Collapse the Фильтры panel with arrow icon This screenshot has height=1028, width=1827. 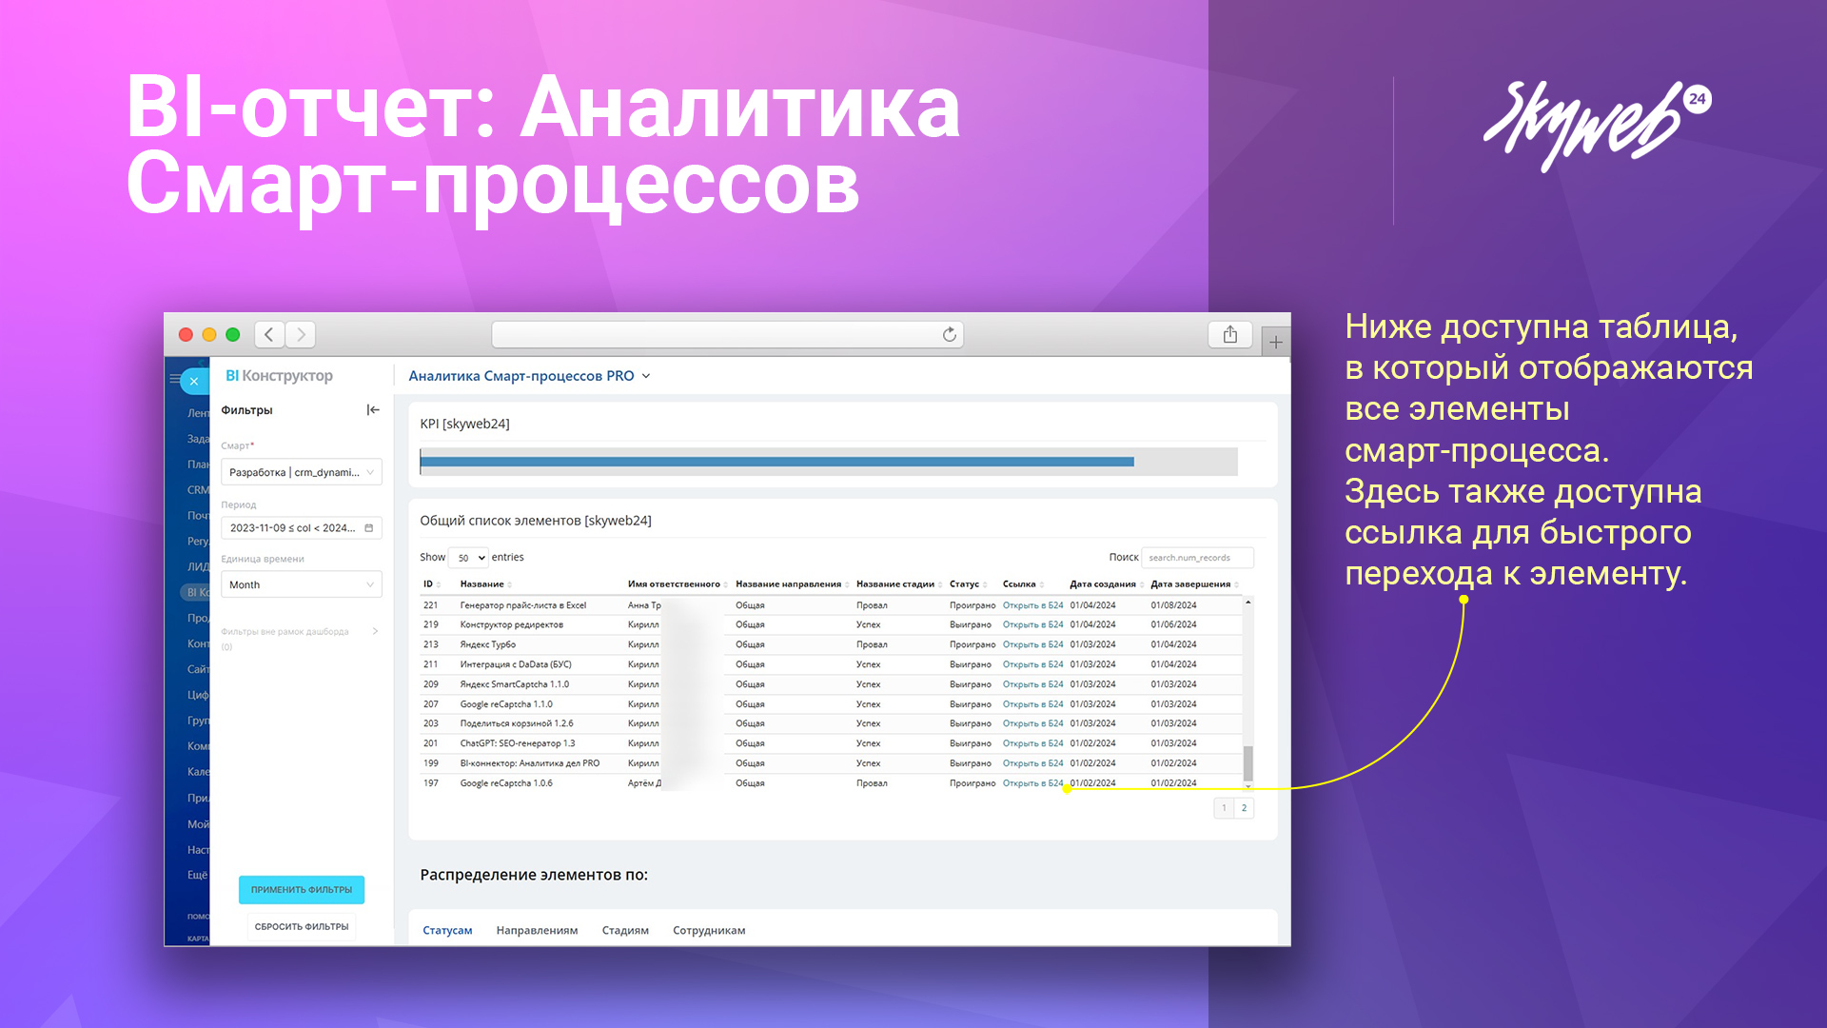[373, 410]
